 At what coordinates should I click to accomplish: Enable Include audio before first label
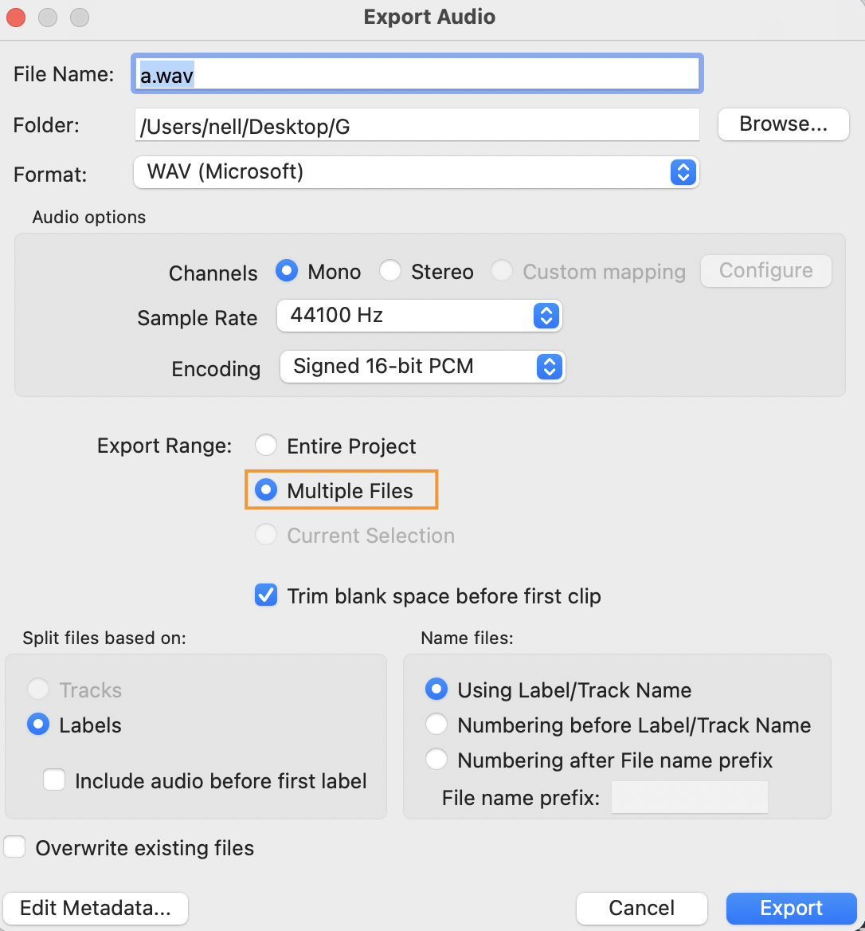(54, 781)
